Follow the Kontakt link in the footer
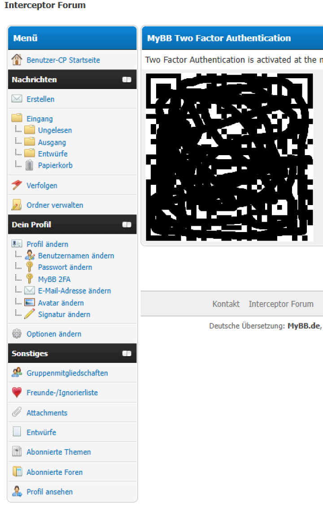Image resolution: width=323 pixels, height=505 pixels. [x=226, y=304]
